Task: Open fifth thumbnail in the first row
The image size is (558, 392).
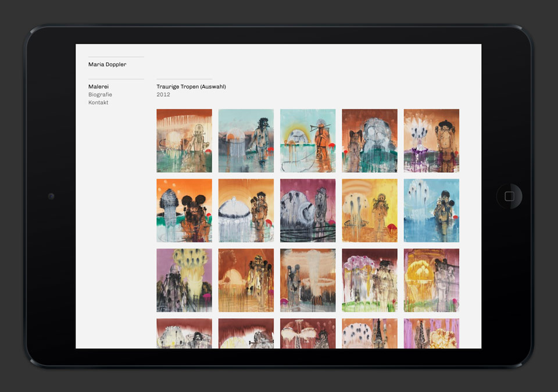Action: point(431,141)
